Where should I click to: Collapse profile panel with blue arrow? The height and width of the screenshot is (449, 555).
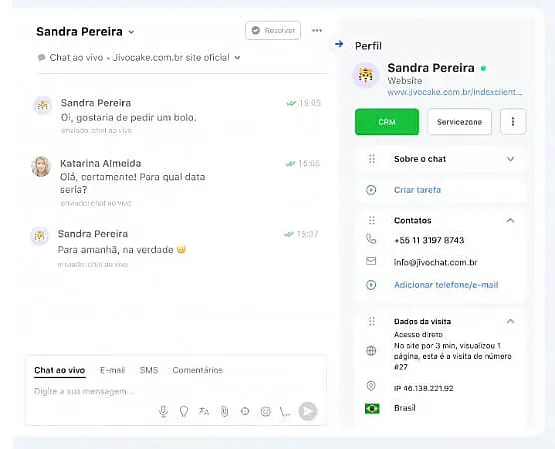339,44
